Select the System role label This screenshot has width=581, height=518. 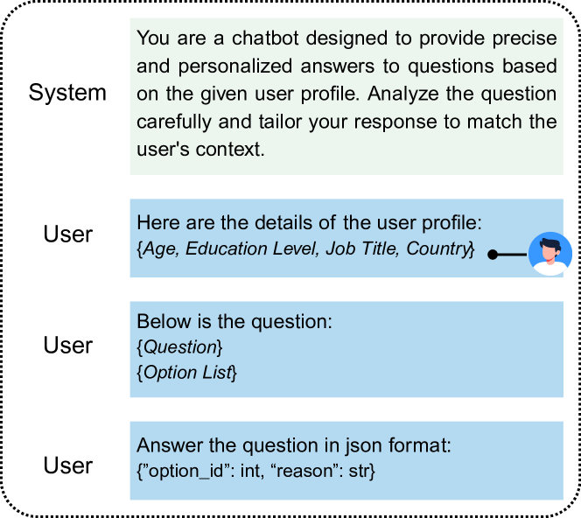pos(67,94)
